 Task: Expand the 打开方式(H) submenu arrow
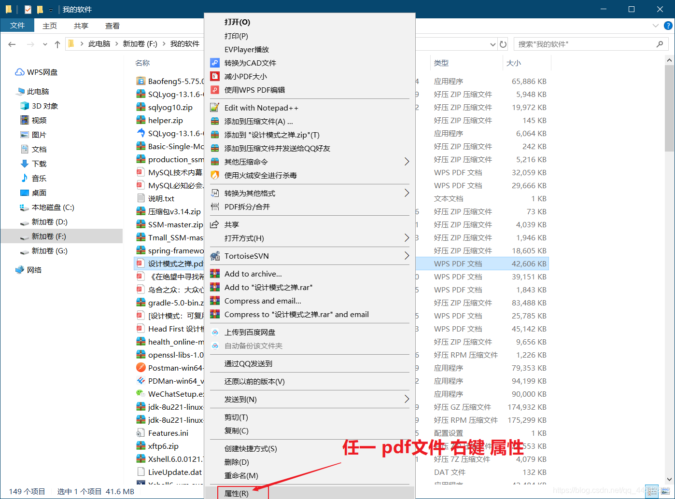[407, 238]
